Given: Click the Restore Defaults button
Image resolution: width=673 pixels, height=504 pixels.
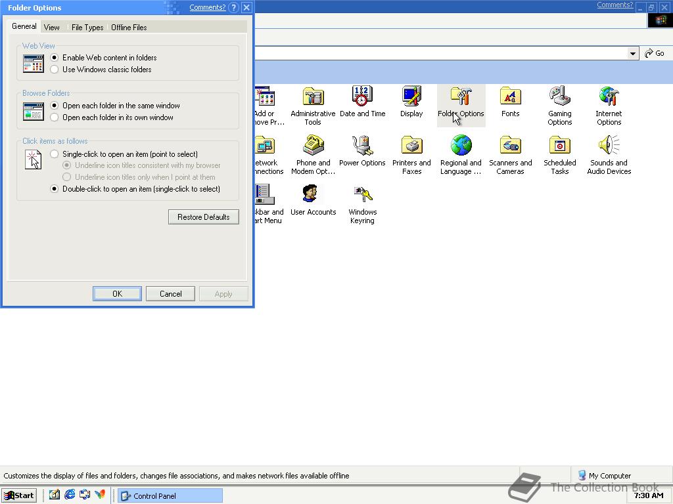Looking at the screenshot, I should pyautogui.click(x=204, y=217).
